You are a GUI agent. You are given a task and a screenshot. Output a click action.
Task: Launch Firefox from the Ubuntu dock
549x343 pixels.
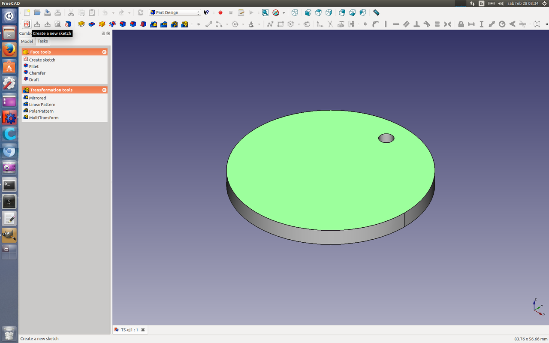(x=9, y=50)
